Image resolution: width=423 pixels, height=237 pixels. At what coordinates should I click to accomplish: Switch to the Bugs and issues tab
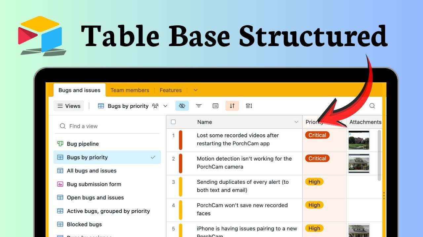tap(79, 90)
